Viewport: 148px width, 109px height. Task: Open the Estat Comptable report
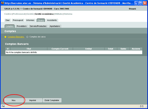[x=52, y=100]
